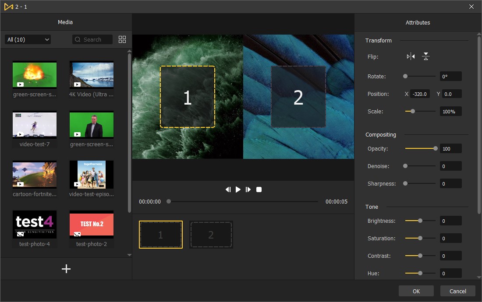Select the test-photo-4 thumbnail
Screen dimensions: 482x302
click(35, 225)
